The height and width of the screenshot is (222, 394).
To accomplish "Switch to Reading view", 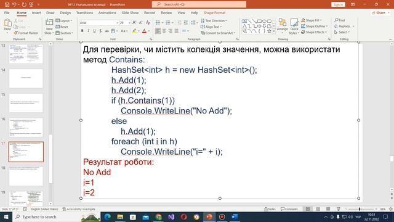I will click(328, 209).
